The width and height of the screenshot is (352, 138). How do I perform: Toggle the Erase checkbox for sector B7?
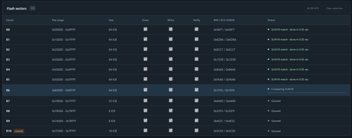[x=145, y=100]
